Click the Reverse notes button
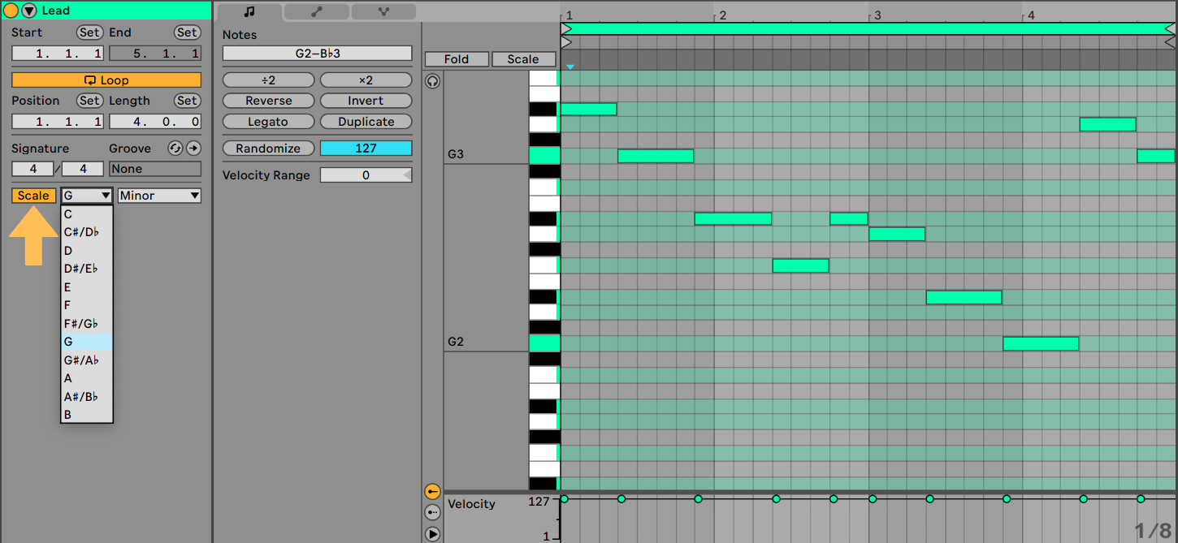 coord(268,101)
